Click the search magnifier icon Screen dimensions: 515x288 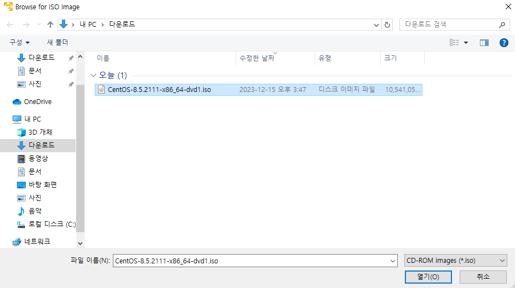502,25
